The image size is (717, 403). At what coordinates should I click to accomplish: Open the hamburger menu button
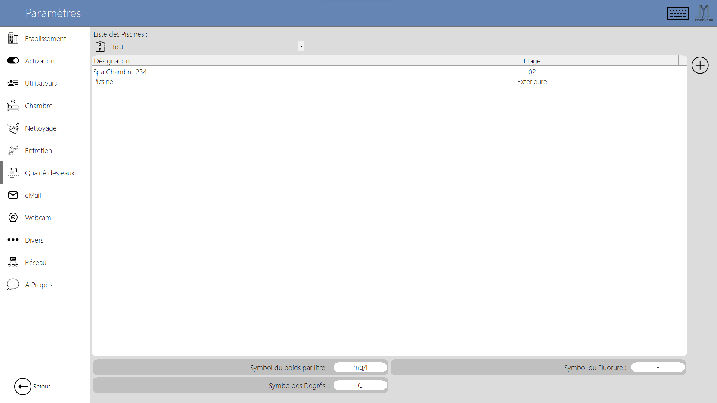(13, 13)
